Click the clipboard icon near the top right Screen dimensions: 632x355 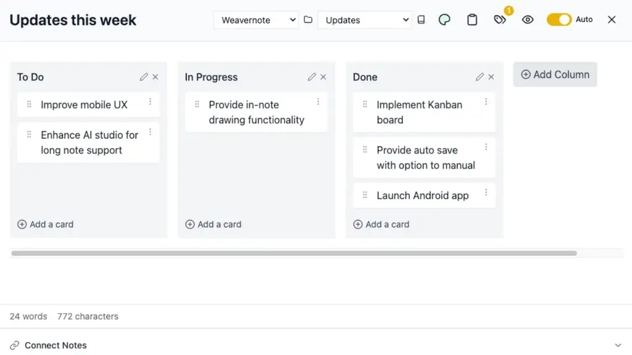472,19
